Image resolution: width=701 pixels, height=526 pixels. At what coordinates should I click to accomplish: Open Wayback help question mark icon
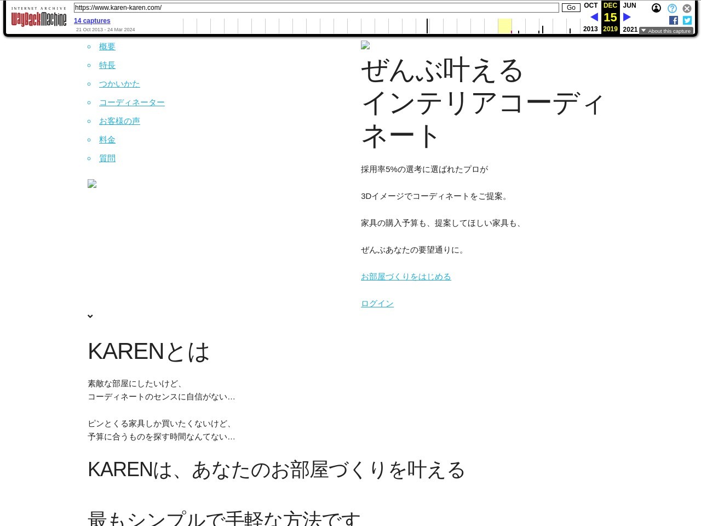tap(672, 8)
